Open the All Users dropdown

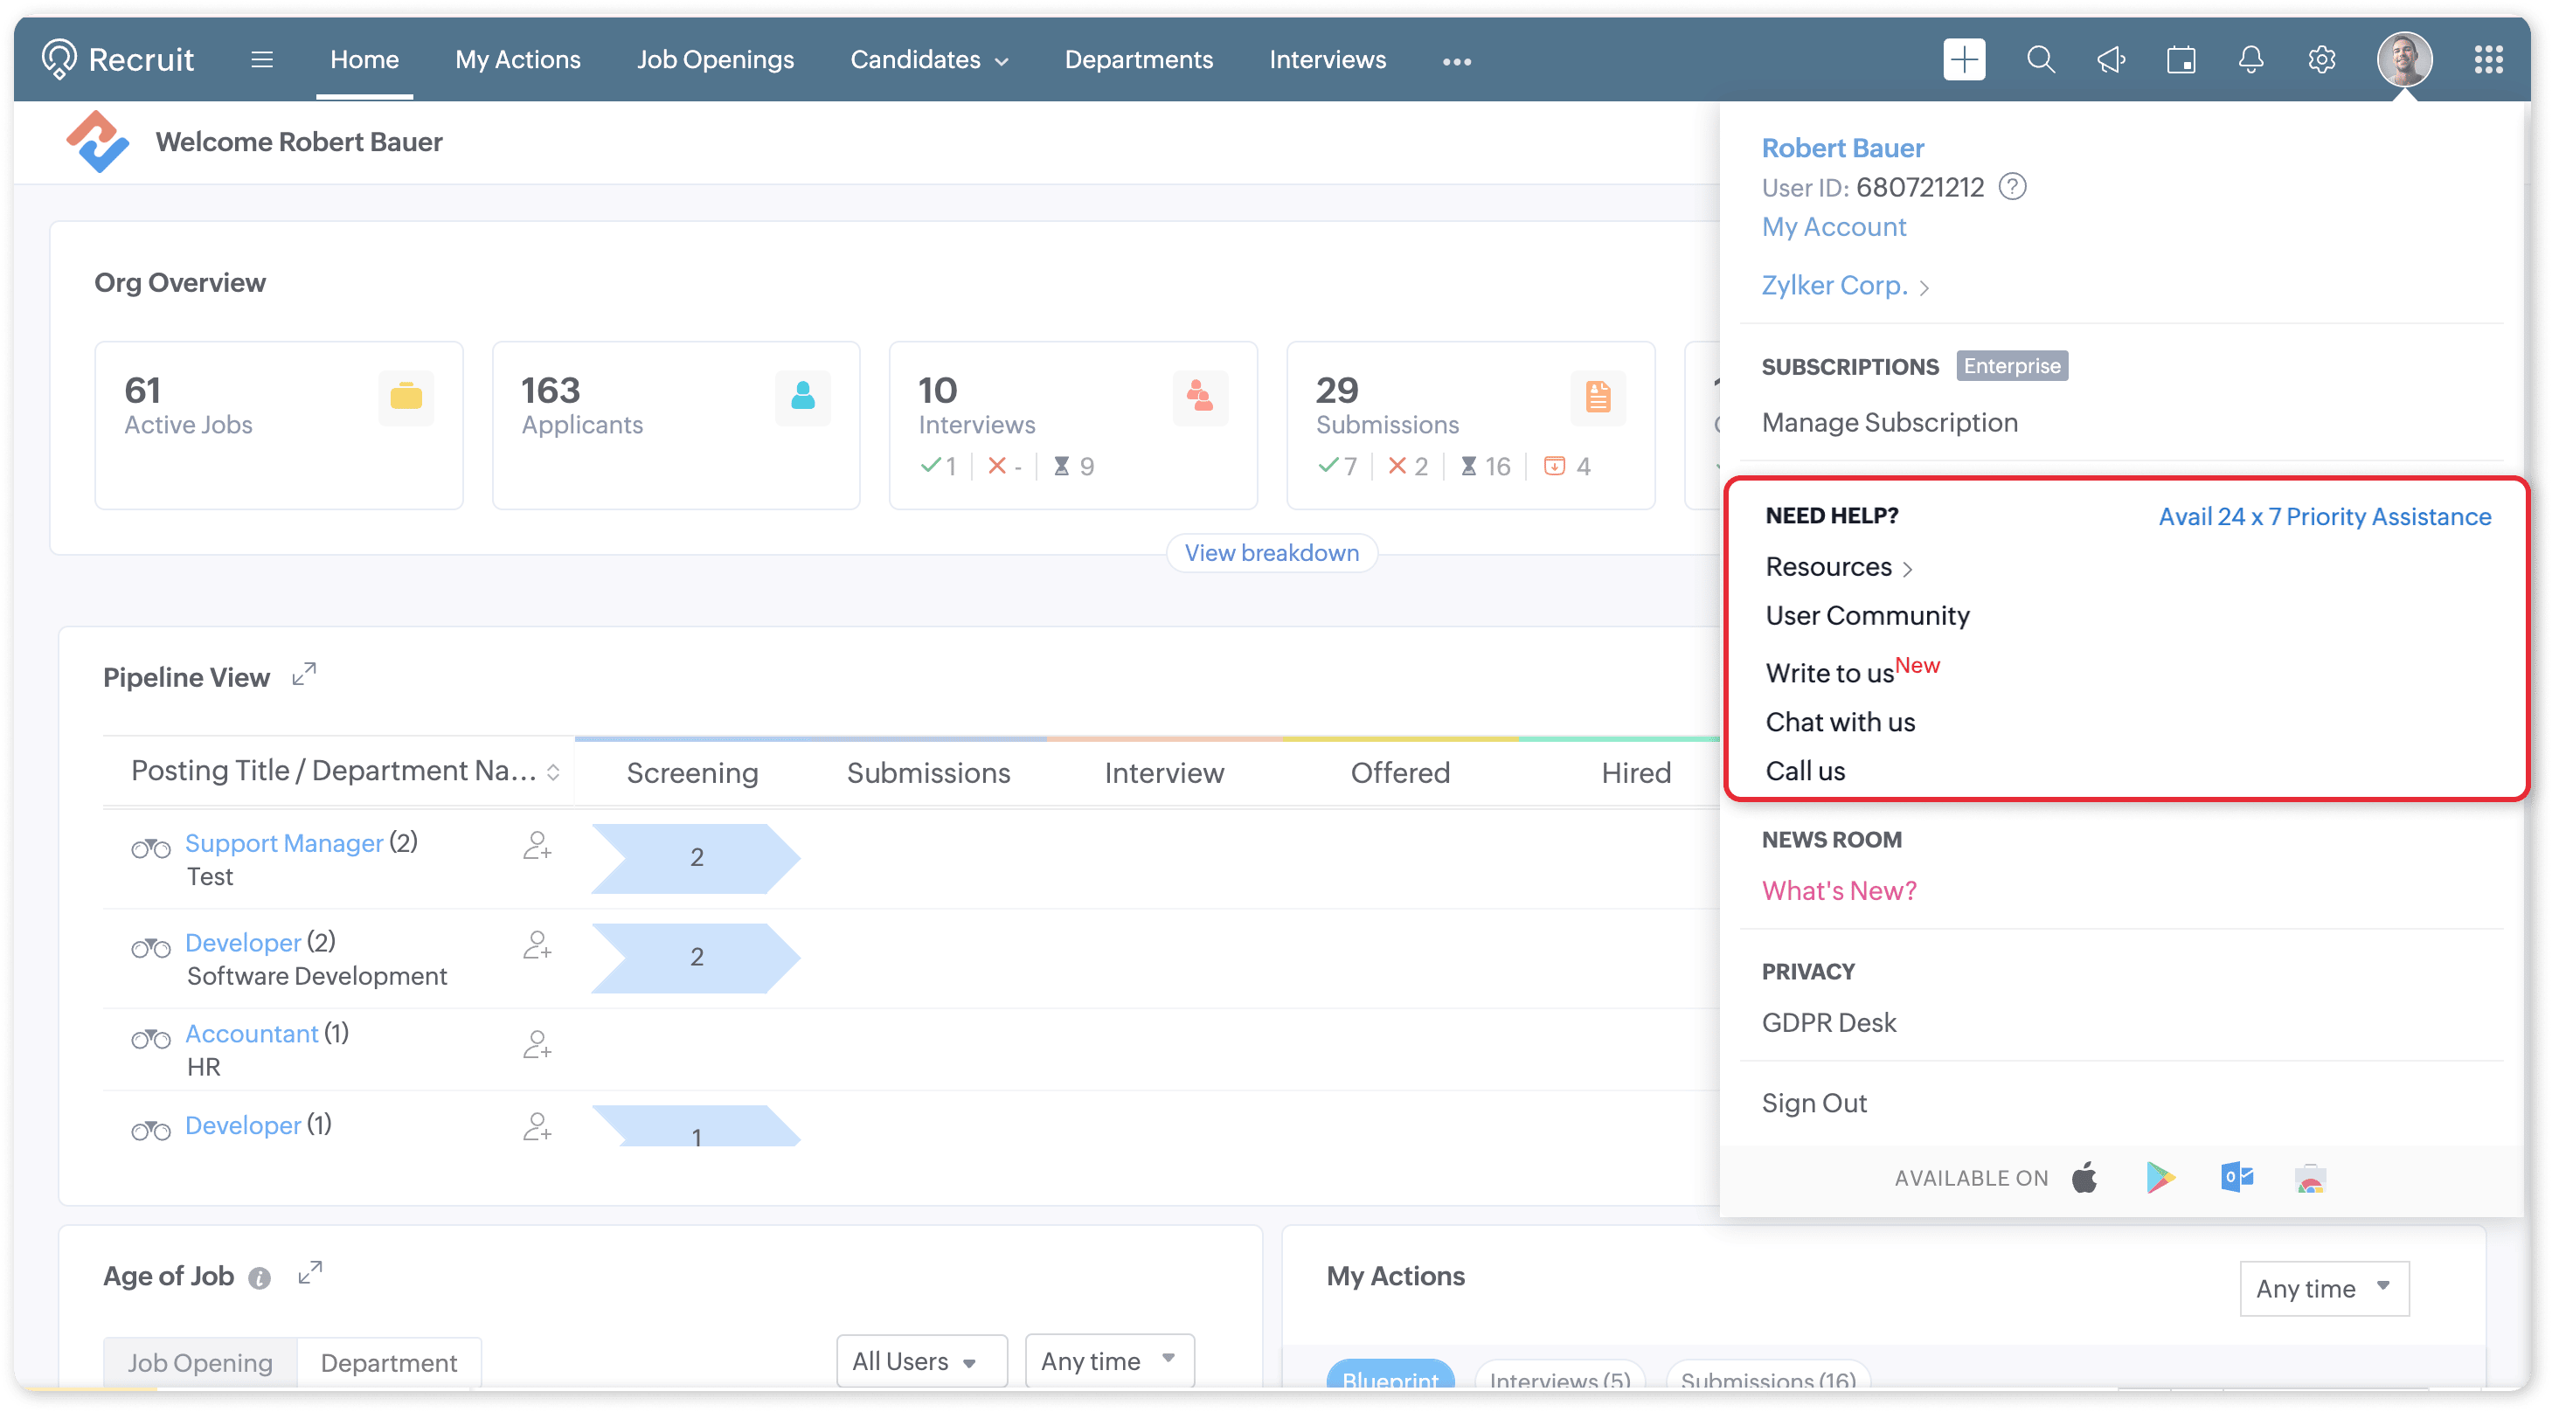pyautogui.click(x=920, y=1361)
